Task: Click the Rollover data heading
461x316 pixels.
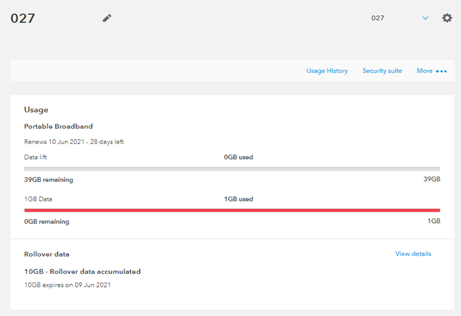Action: [x=46, y=254]
